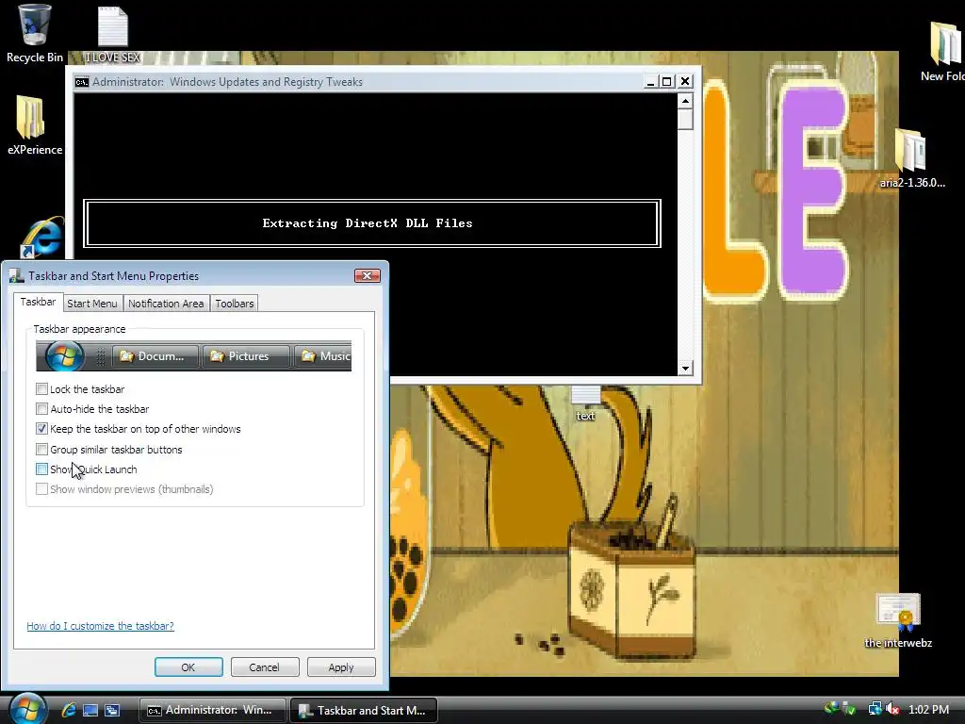Open the Windows Start orb
This screenshot has height=724, width=965.
(27, 709)
